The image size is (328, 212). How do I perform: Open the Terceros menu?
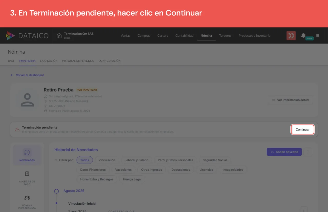tap(225, 36)
